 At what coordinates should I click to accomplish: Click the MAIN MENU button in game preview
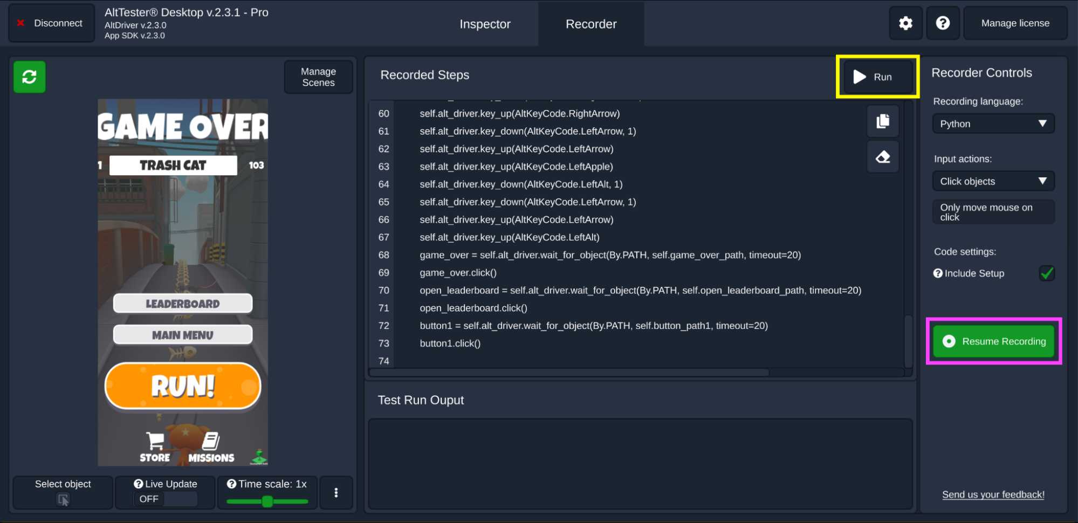click(183, 335)
